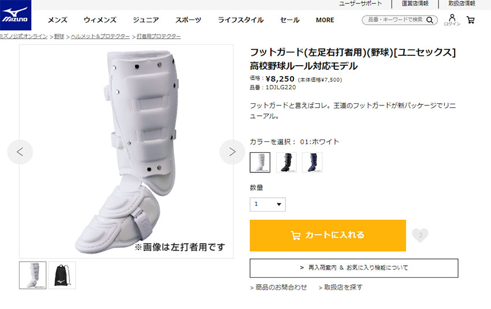
Task: Click the search magnifier icon
Action: [430, 20]
